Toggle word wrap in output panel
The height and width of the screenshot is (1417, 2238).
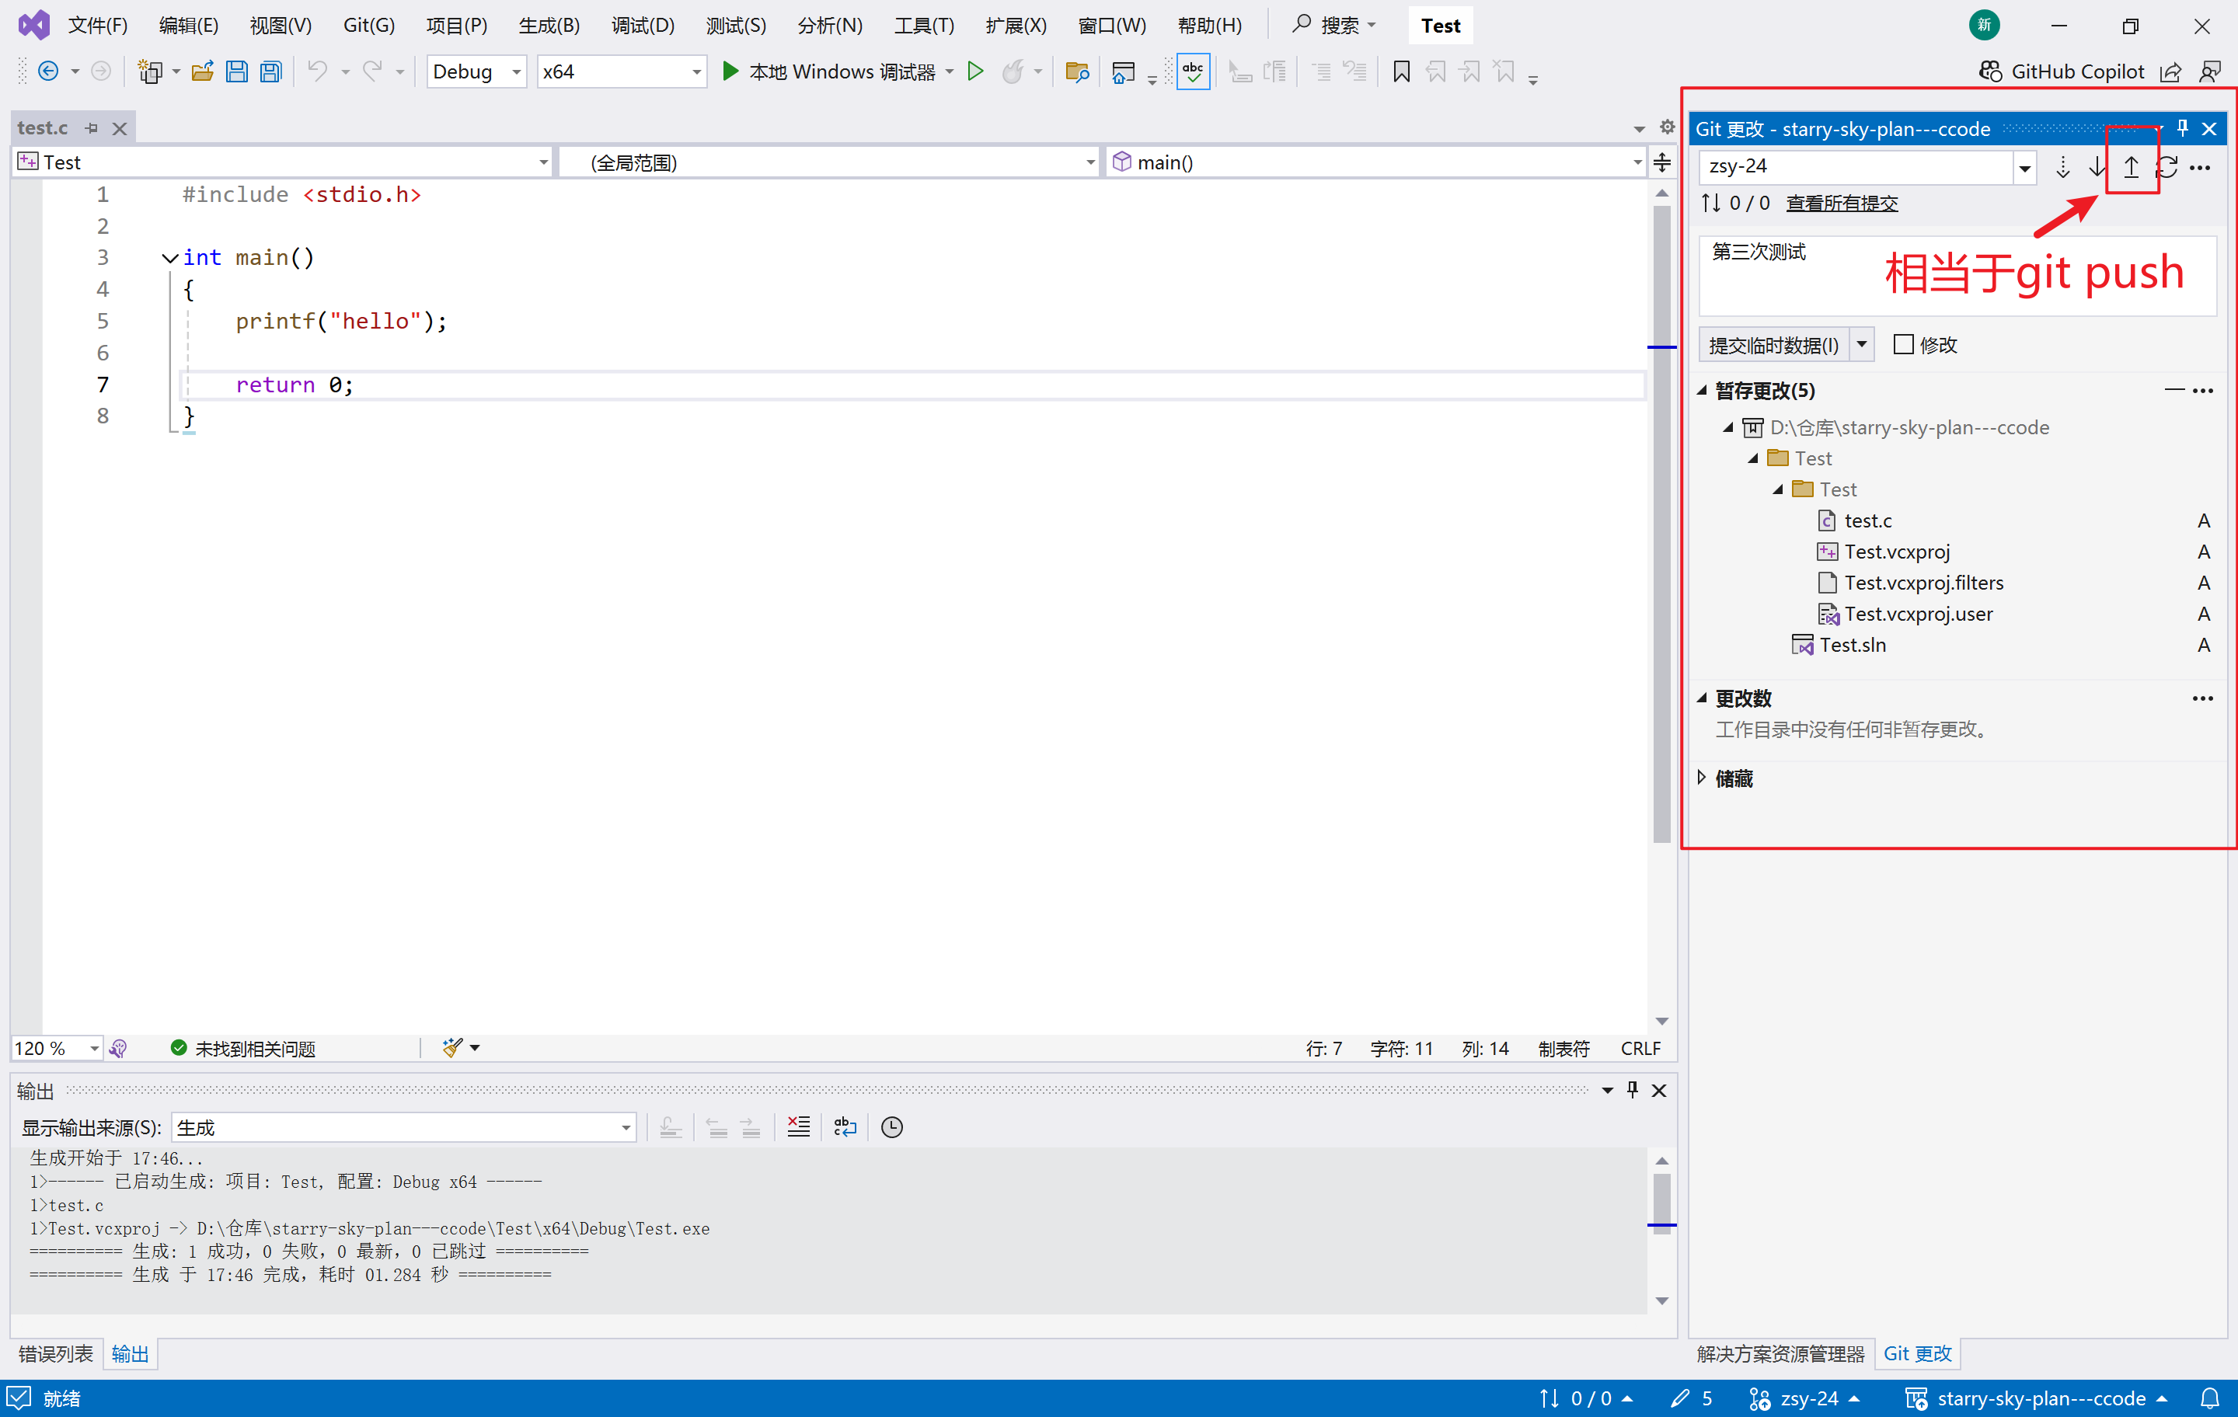(845, 1127)
